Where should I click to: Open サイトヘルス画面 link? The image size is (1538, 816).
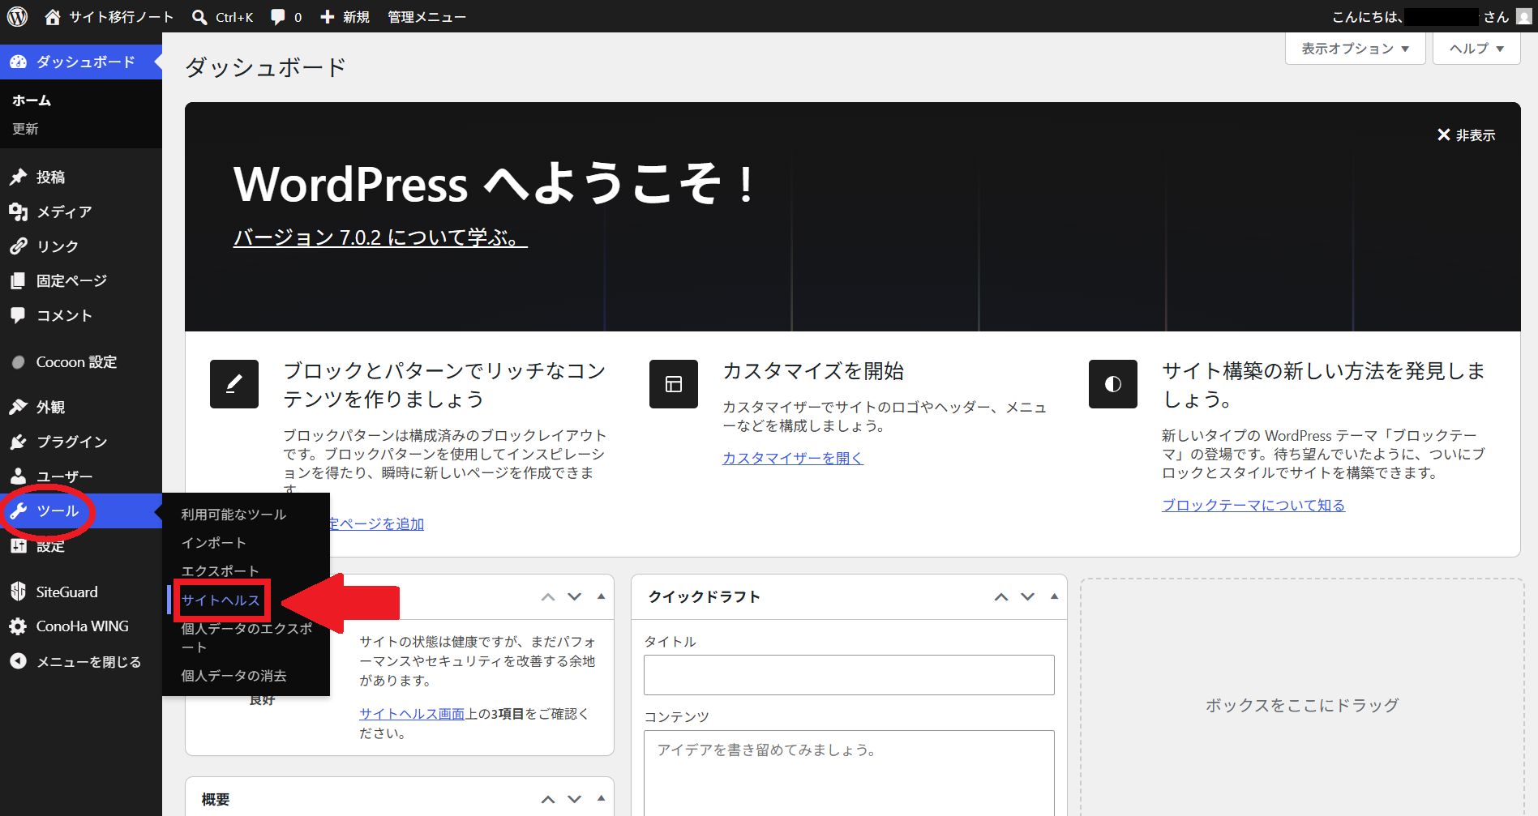click(x=412, y=714)
